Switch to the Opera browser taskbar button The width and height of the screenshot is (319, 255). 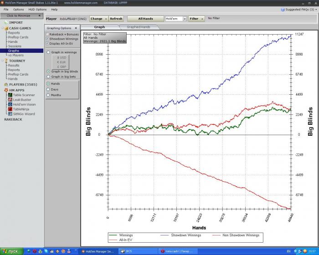[177, 251]
